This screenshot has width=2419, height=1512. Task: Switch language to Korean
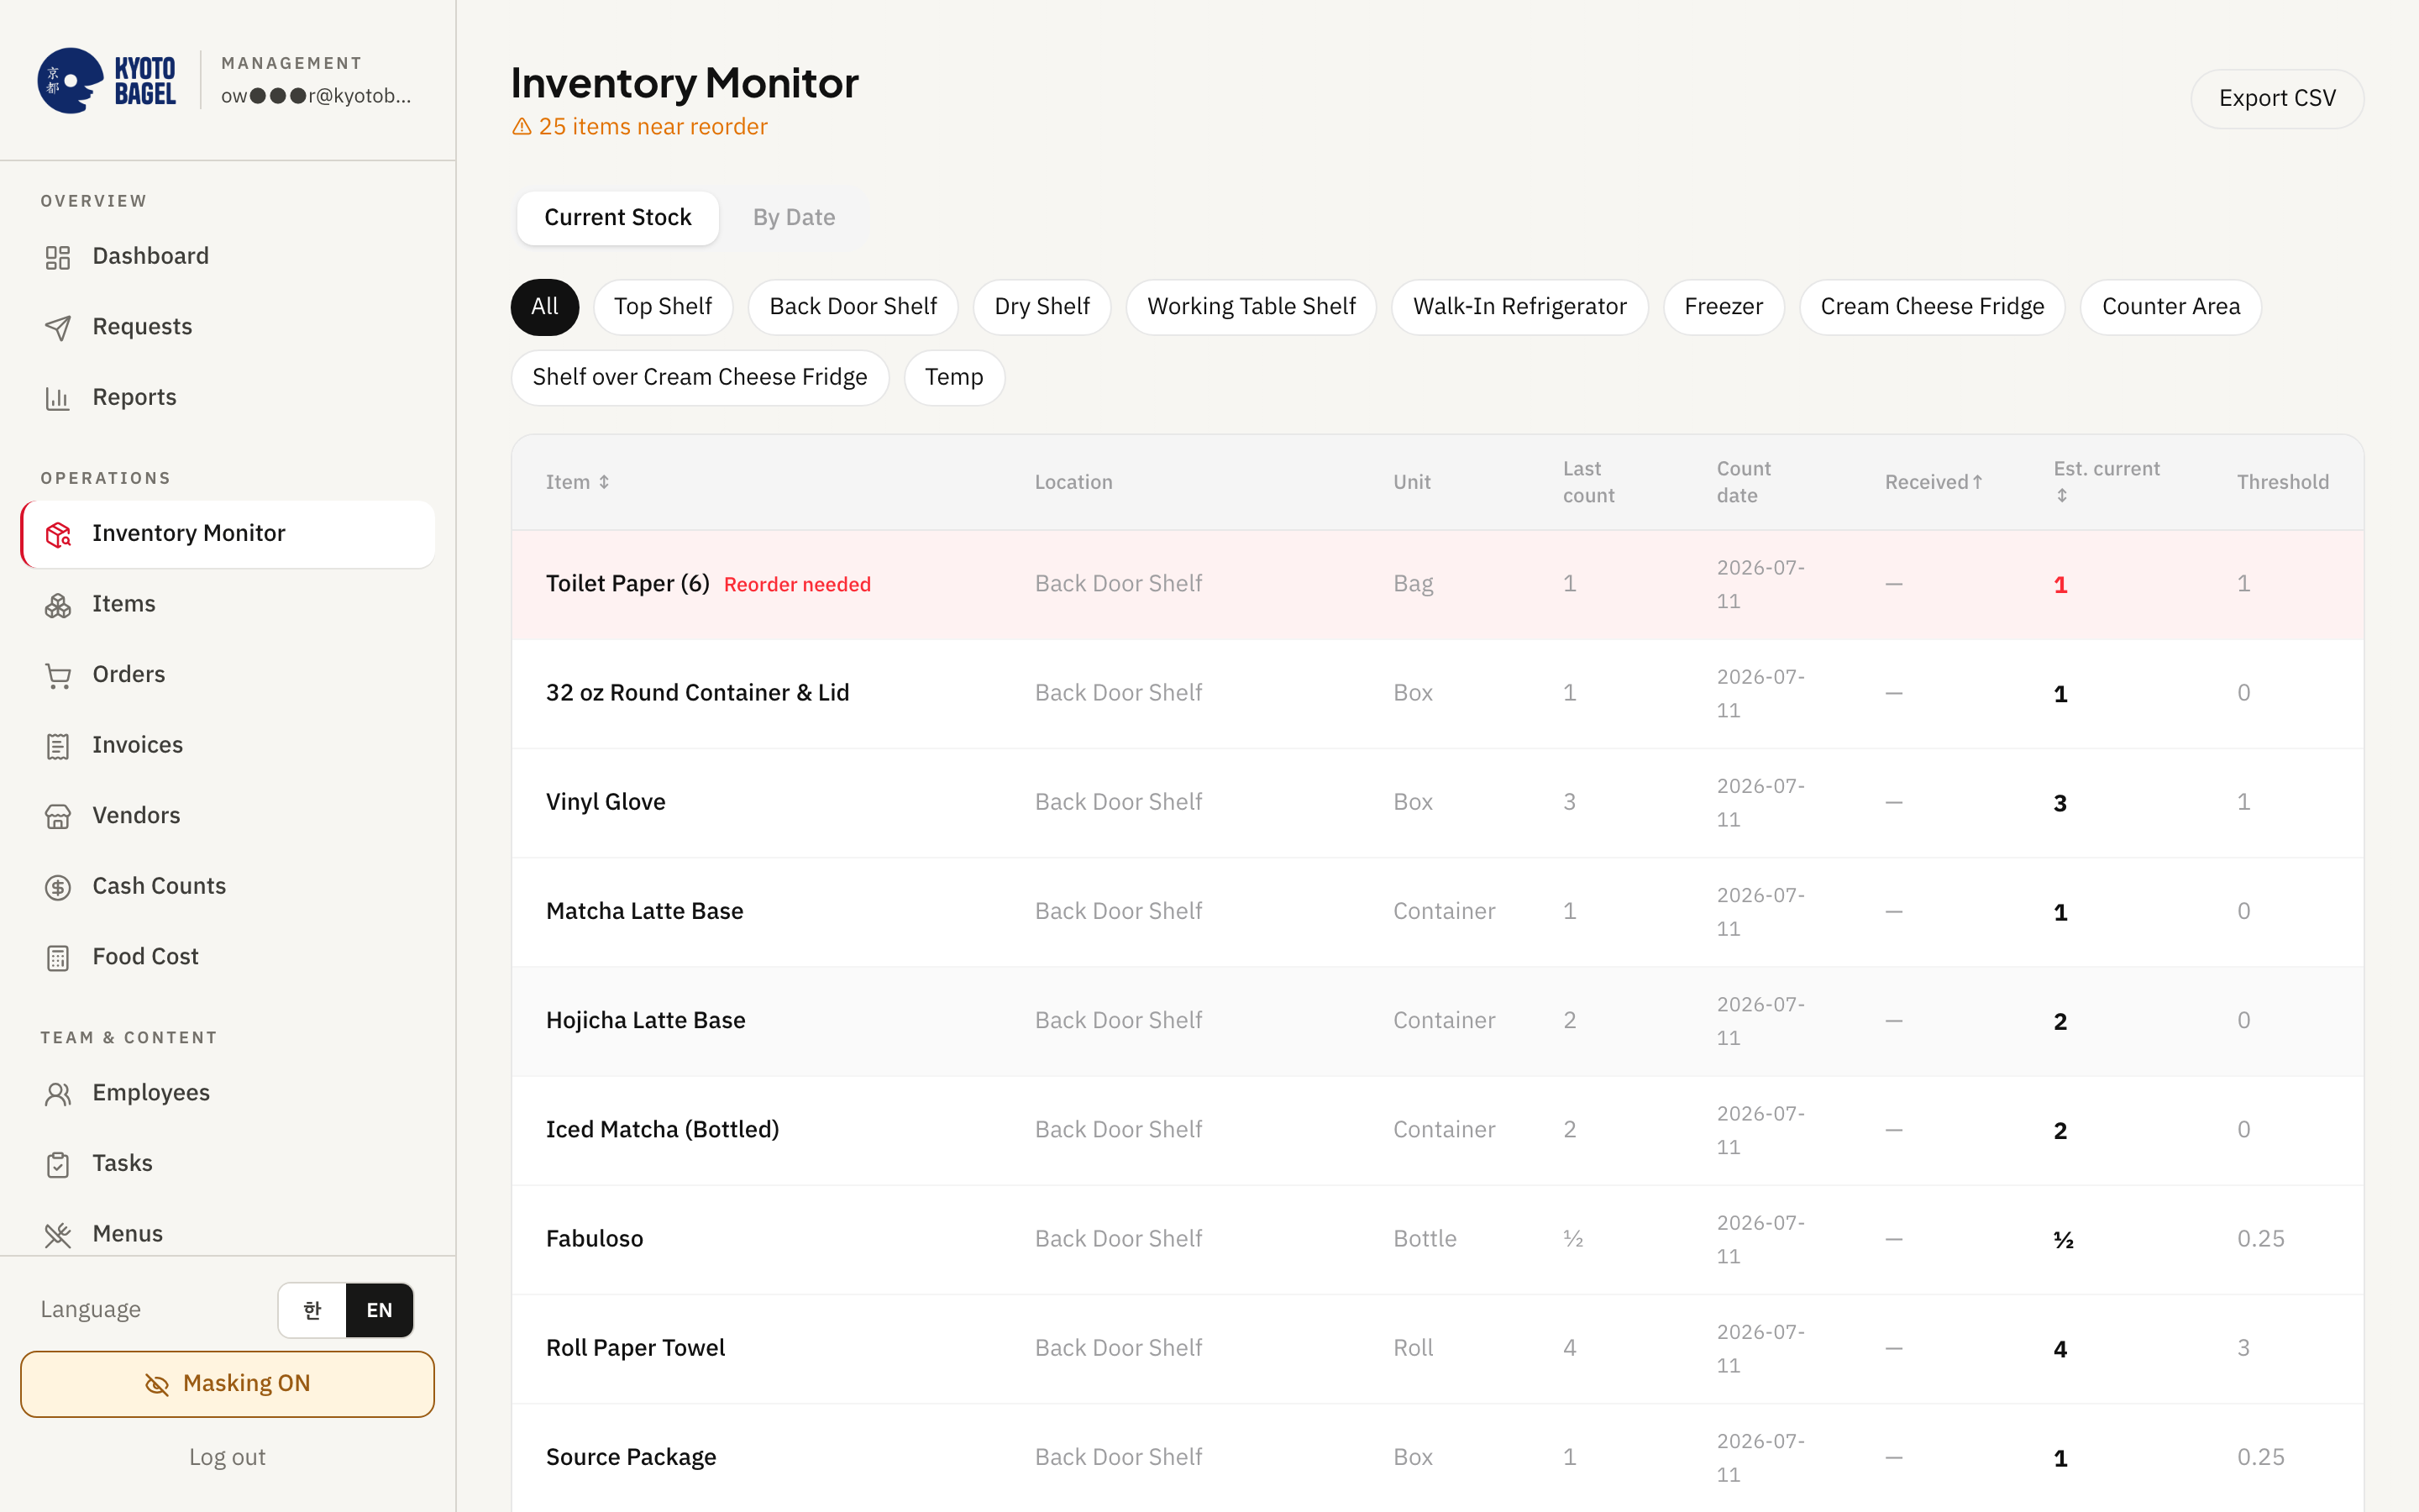pyautogui.click(x=312, y=1310)
